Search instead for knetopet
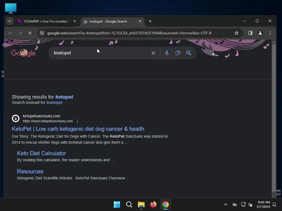The width and height of the screenshot is (282, 211). (x=55, y=102)
